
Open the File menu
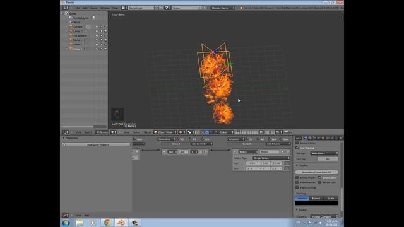[77, 8]
